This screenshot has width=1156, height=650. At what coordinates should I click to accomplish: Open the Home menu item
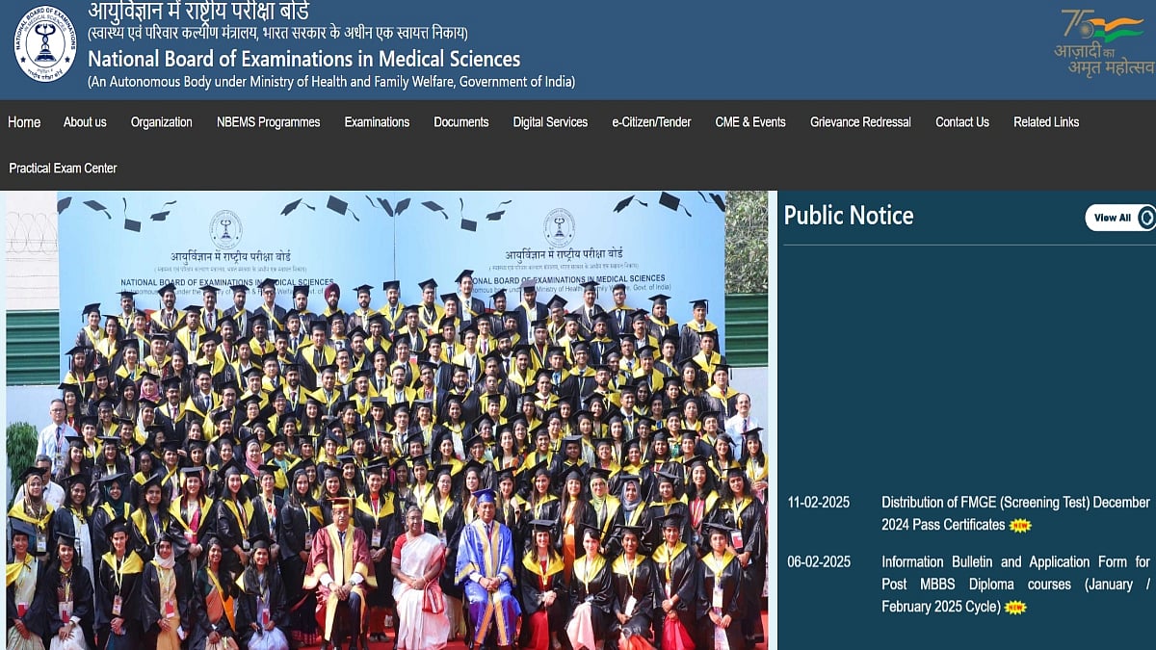(24, 122)
